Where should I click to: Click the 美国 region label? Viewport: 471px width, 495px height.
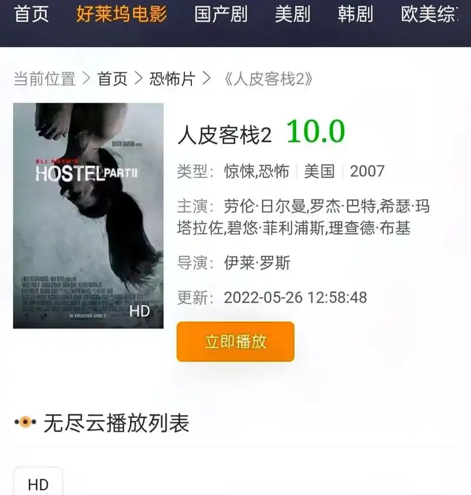point(319,171)
